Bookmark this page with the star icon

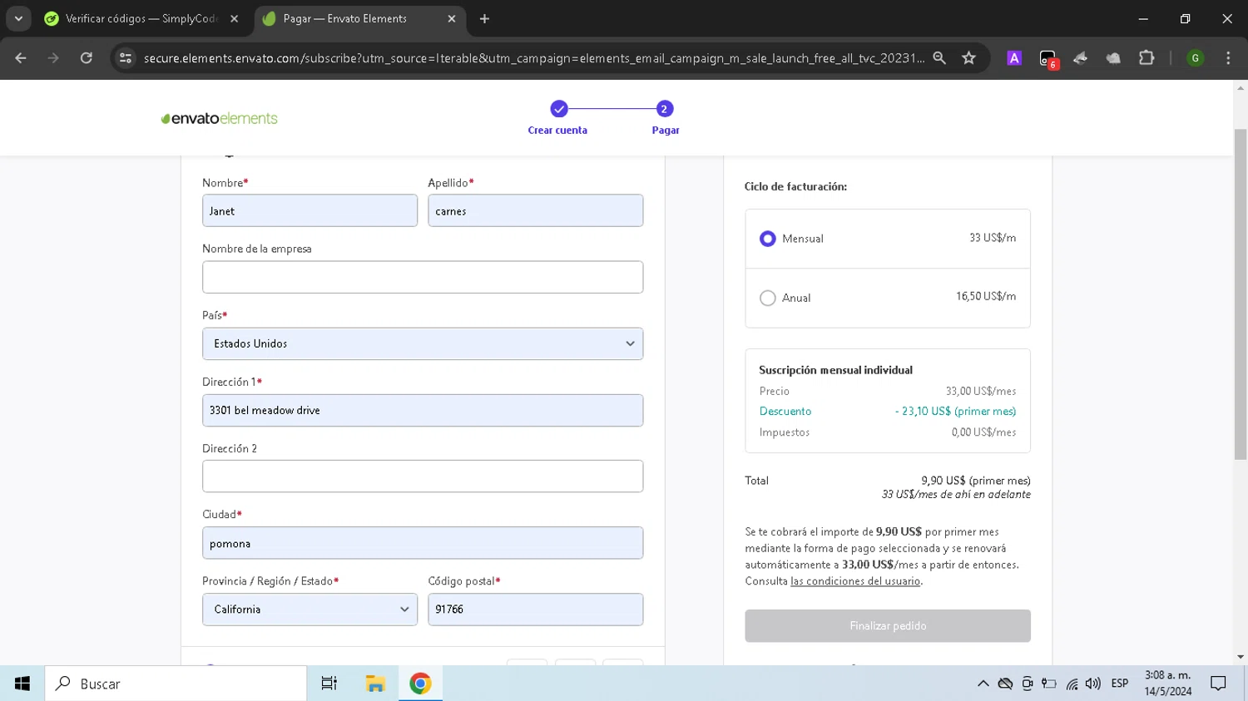coord(968,58)
